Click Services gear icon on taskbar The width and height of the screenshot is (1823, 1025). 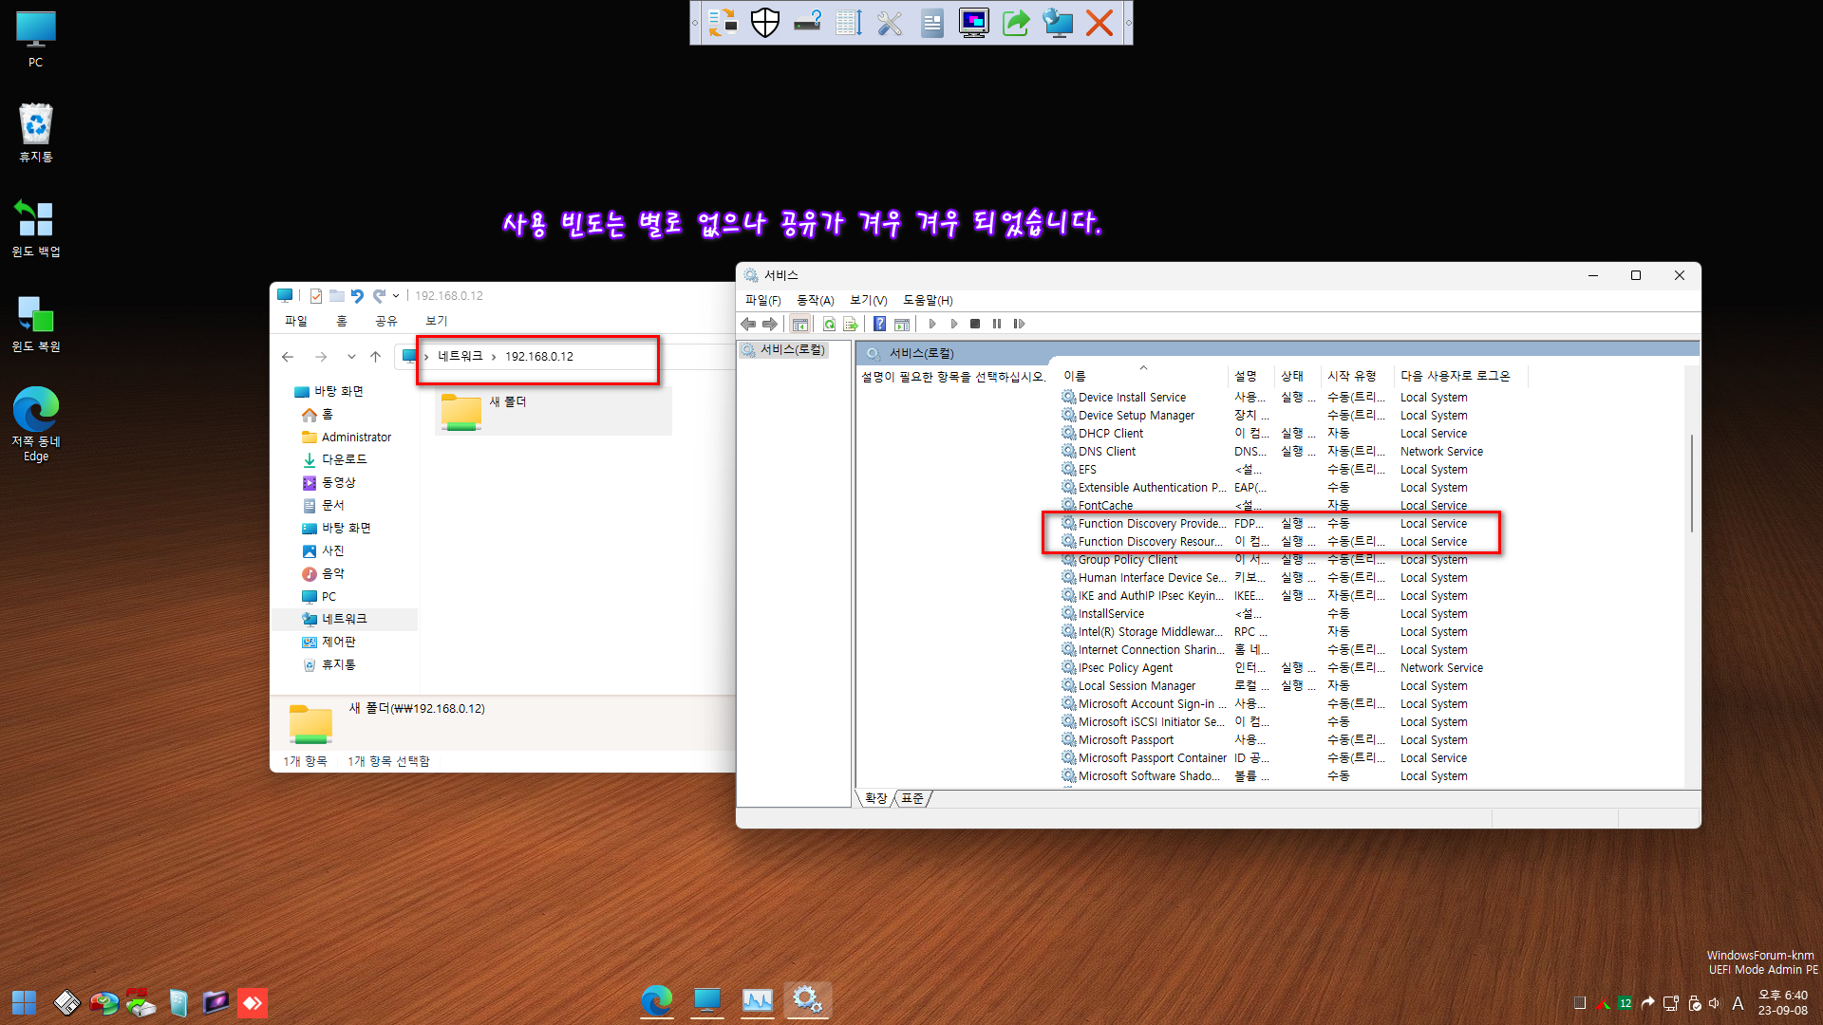pos(807,1000)
